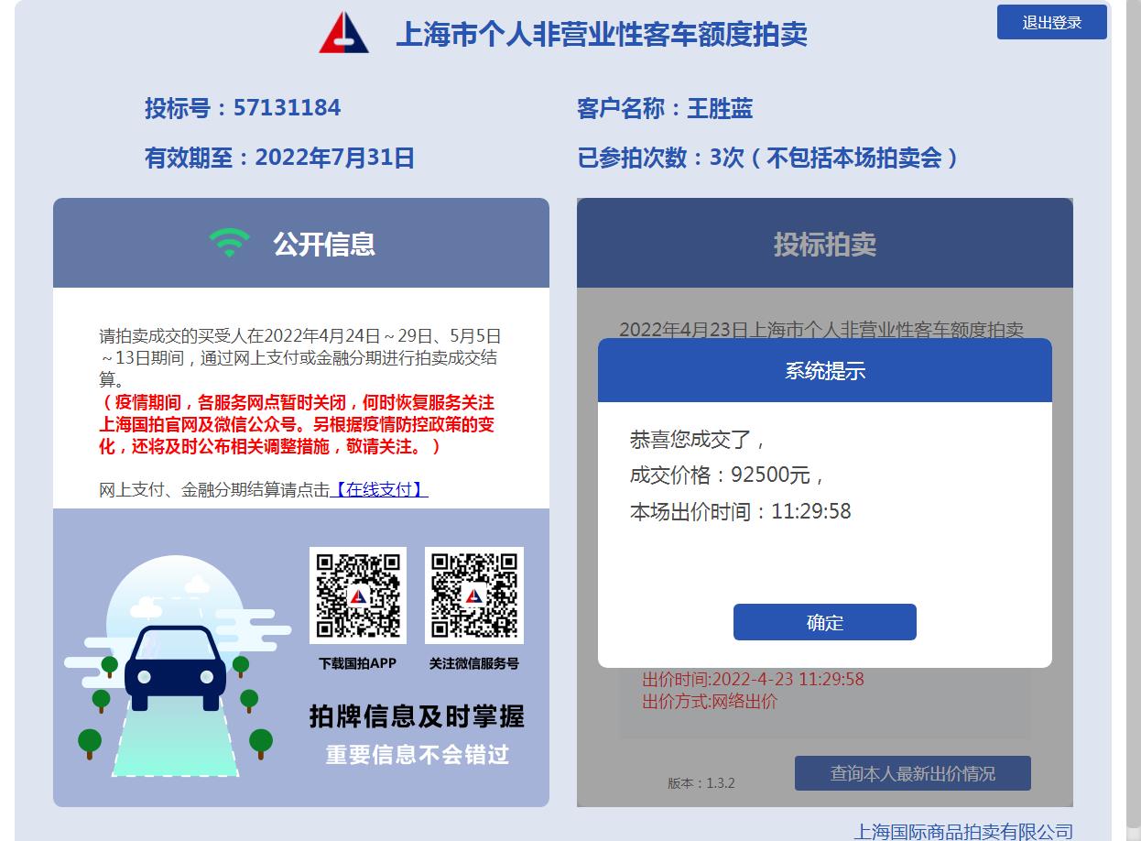Click the 系统提示 dialog title bar
The image size is (1141, 841).
(825, 370)
